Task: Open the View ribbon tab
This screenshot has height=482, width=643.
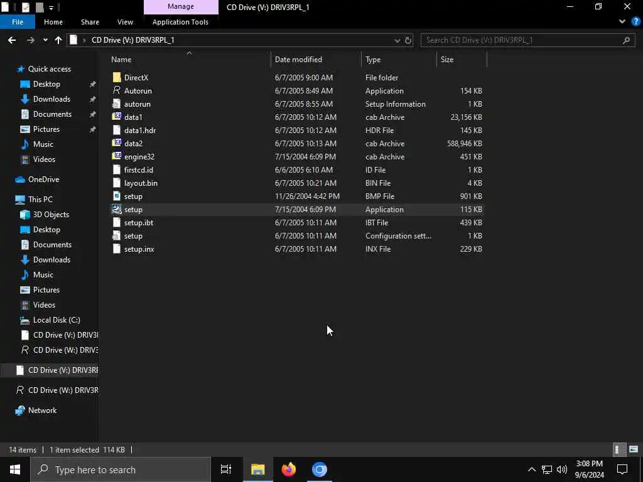Action: click(x=125, y=22)
